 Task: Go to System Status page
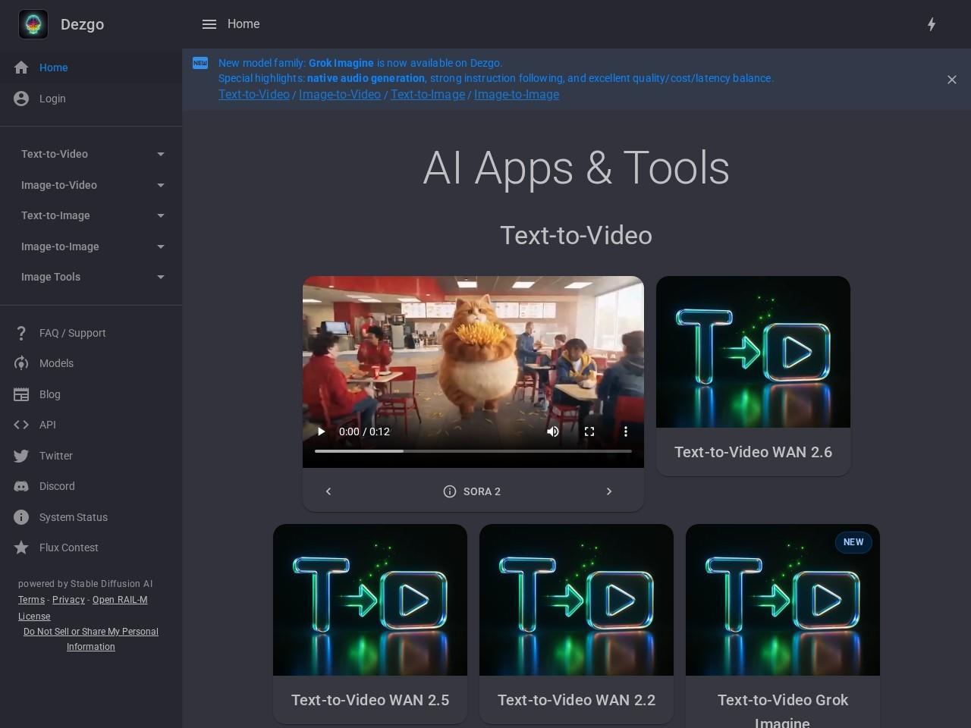pos(73,517)
